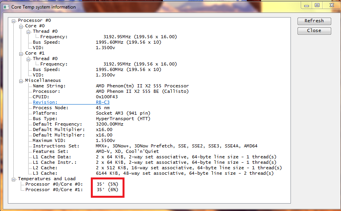The image size is (341, 211).
Task: Select the Miscellaneous tree label
Action: pyautogui.click(x=43, y=80)
